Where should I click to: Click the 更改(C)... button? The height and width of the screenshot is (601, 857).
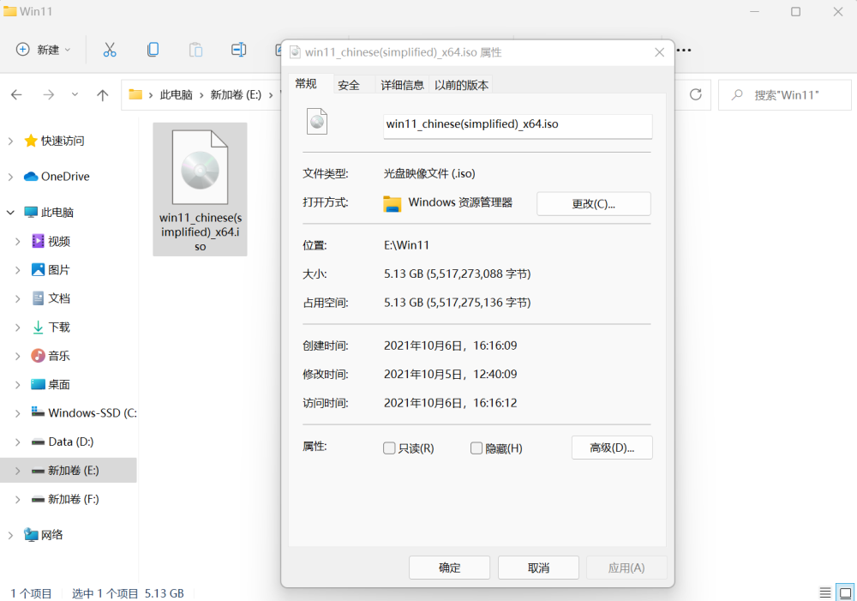click(x=594, y=204)
